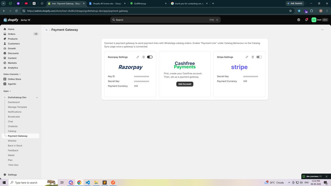Image resolution: width=331 pixels, height=186 pixels.
Task: Switch to Go4Whatsup browser tab
Action: coord(148,4)
